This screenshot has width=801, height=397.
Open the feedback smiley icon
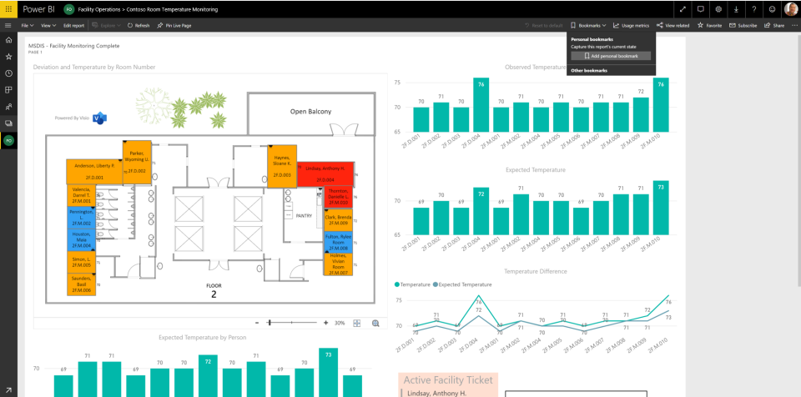click(x=772, y=9)
